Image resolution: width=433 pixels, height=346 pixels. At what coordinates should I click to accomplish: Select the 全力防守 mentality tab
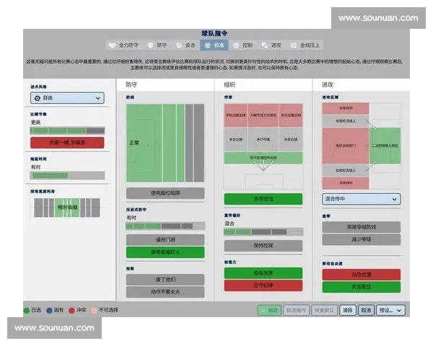coord(123,45)
